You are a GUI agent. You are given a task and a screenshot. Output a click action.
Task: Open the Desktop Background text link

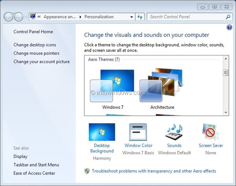point(102,148)
